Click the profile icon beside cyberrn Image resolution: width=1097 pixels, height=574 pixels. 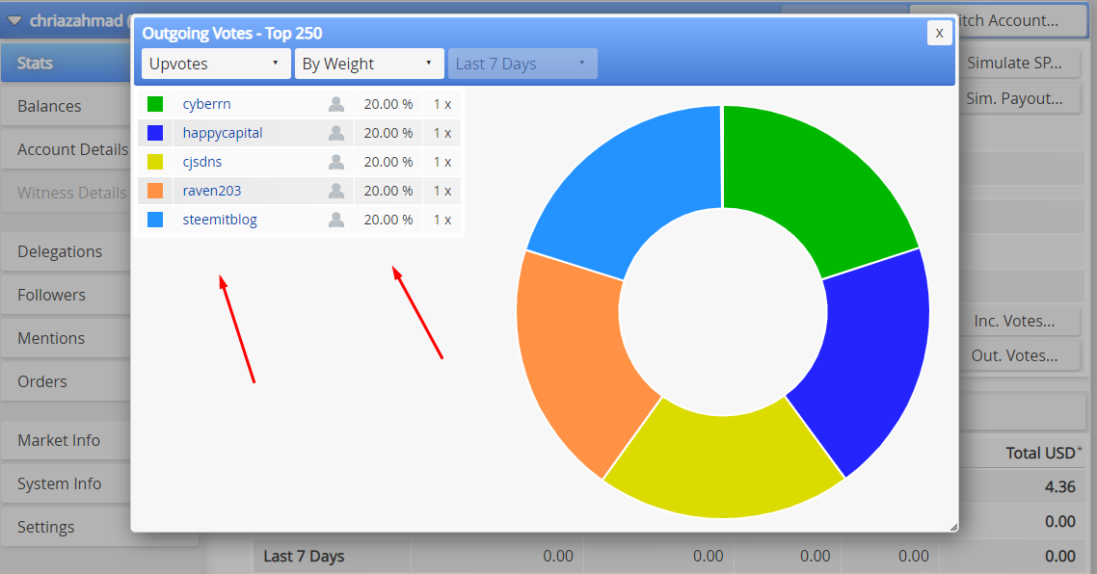335,104
